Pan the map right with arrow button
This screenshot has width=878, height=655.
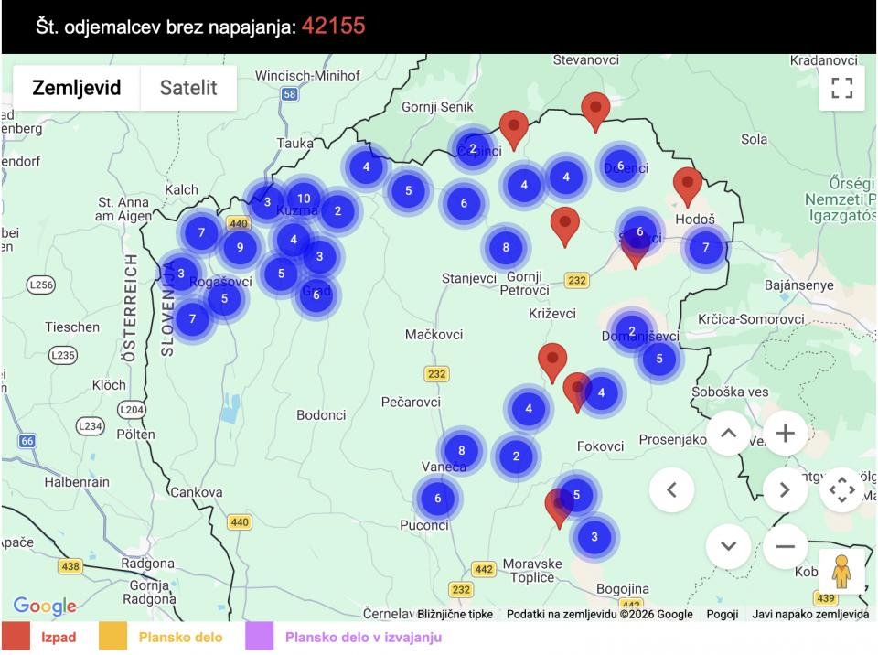click(785, 489)
